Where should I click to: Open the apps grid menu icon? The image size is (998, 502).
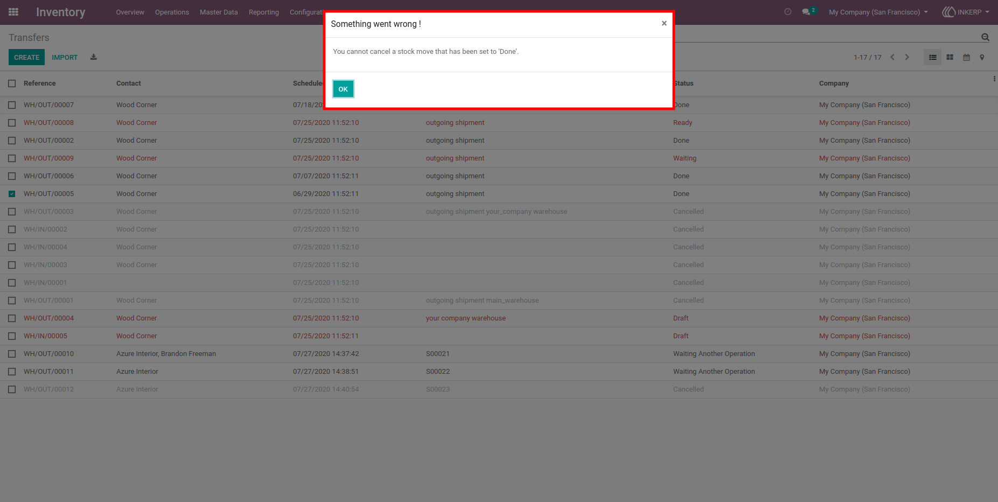[13, 12]
